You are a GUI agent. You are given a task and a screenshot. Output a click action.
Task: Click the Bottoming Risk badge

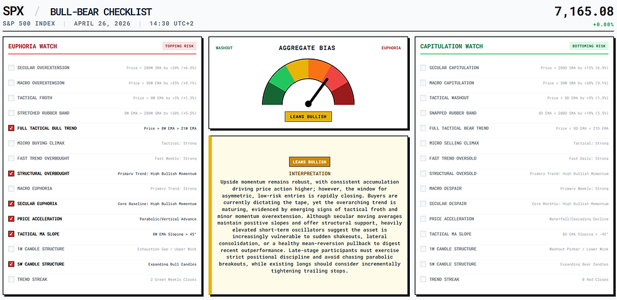[x=589, y=46]
